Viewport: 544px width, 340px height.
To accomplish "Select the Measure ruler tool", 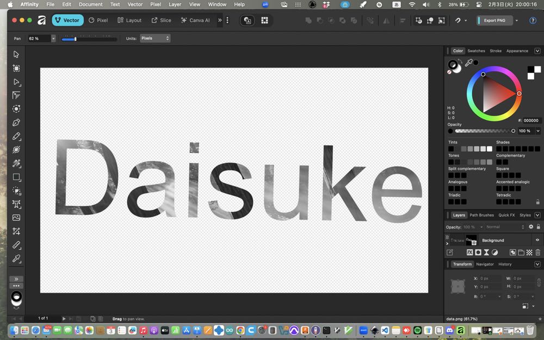I will [x=16, y=245].
